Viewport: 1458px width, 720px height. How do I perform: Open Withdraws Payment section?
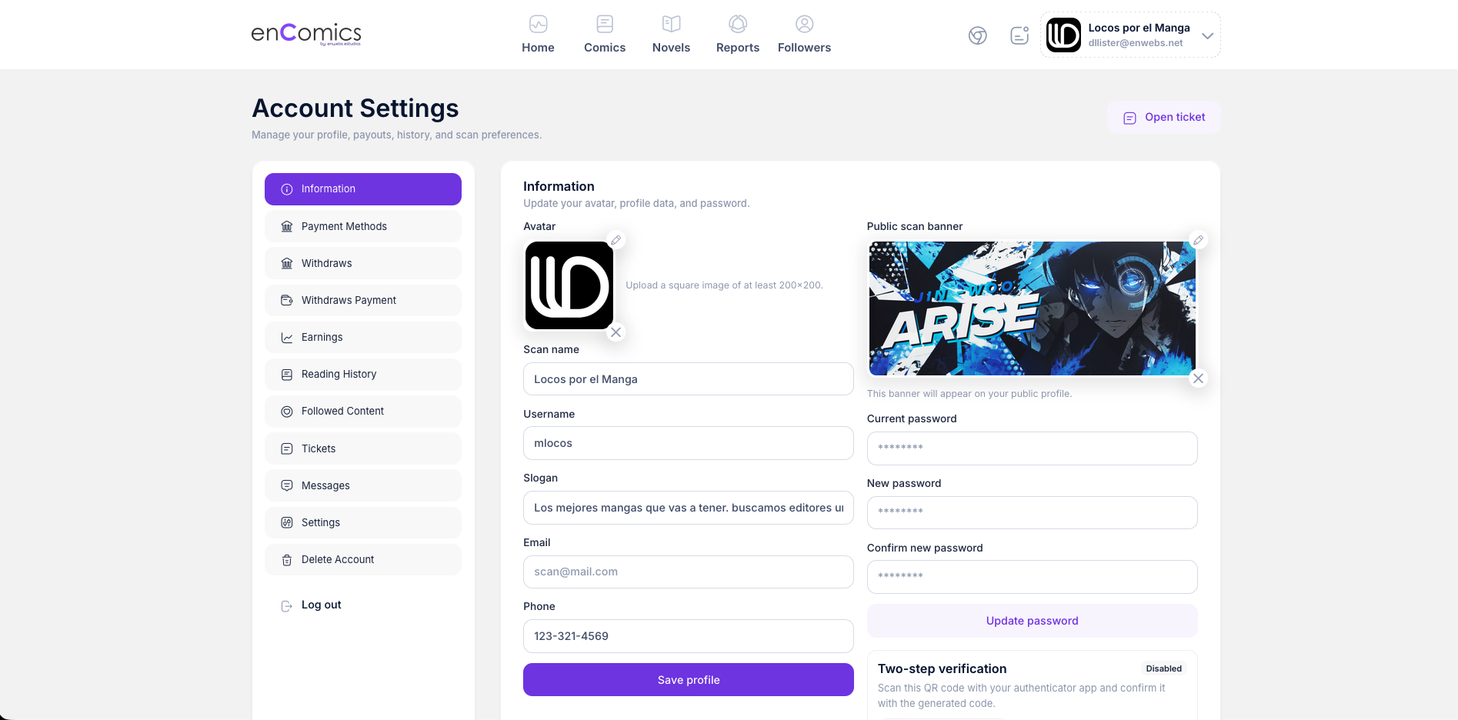pyautogui.click(x=363, y=300)
